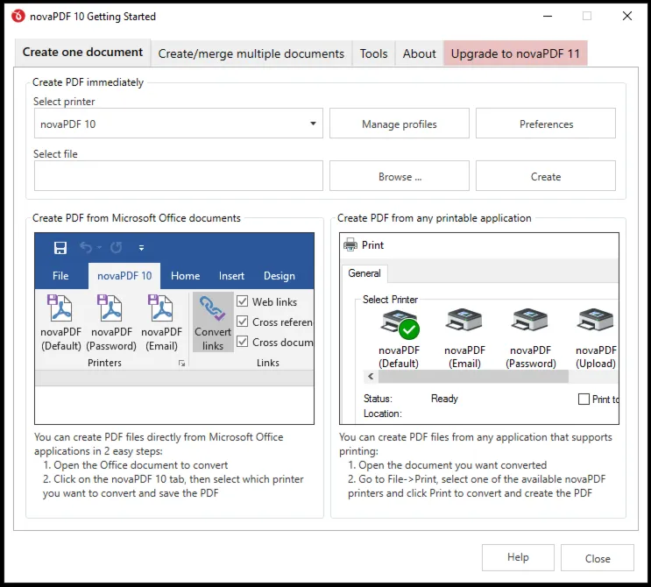This screenshot has width=651, height=587.
Task: Click the "Links" group label
Action: 268,363
